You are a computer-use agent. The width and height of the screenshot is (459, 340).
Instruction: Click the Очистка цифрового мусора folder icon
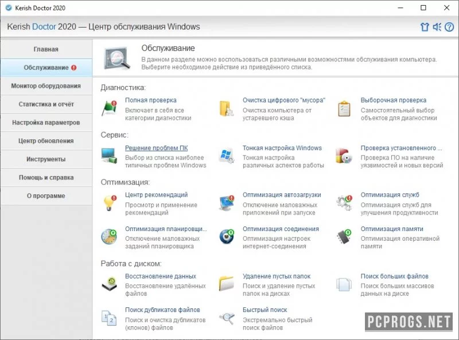(227, 108)
